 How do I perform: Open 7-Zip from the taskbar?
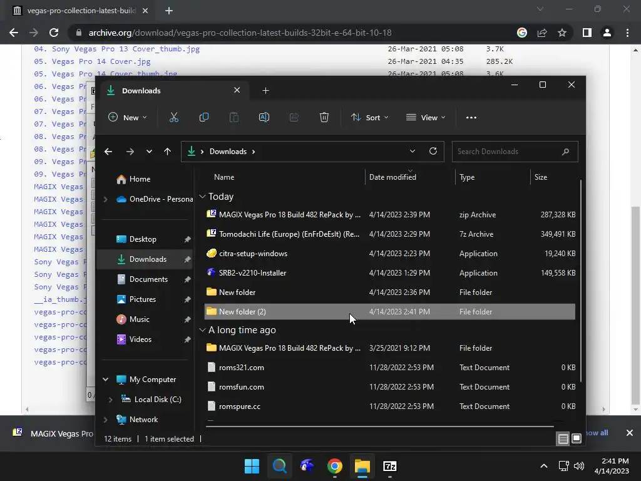390,466
